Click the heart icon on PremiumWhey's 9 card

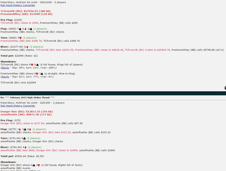[37, 74]
